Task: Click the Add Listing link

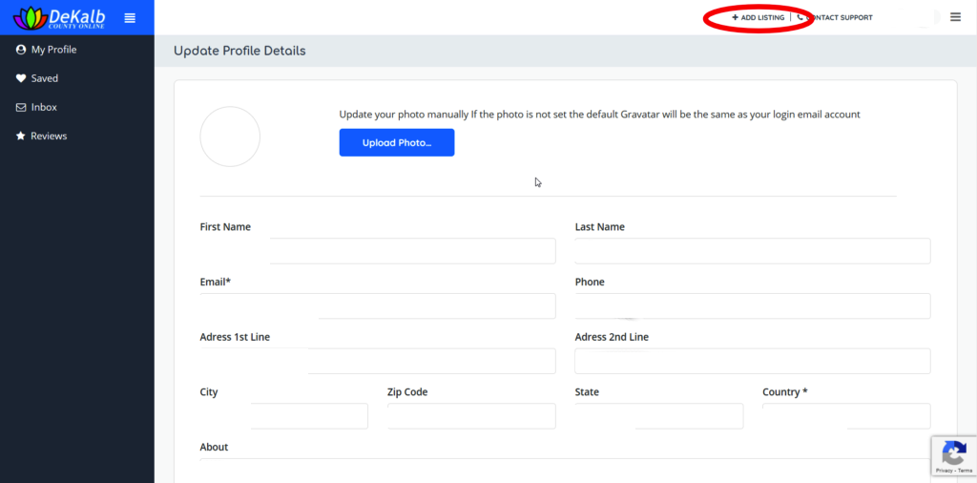Action: (758, 17)
